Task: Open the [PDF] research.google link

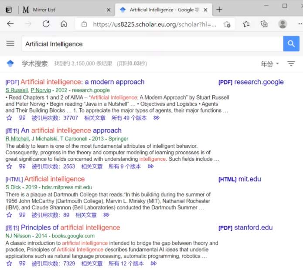Action: 251,82
